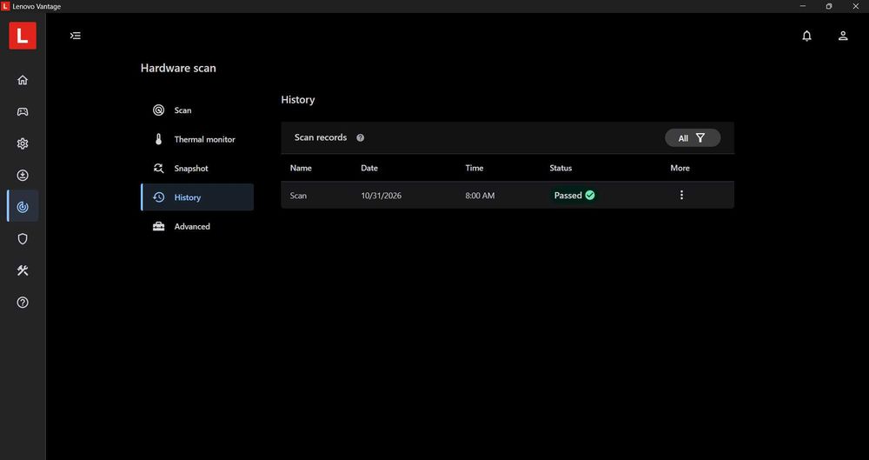
Task: Open the All filter dropdown
Action: pyautogui.click(x=693, y=137)
